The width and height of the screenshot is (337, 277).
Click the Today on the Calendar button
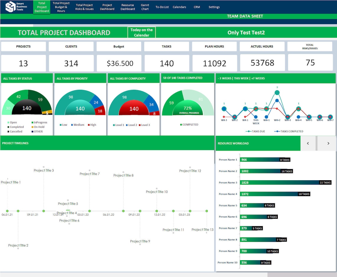141,32
